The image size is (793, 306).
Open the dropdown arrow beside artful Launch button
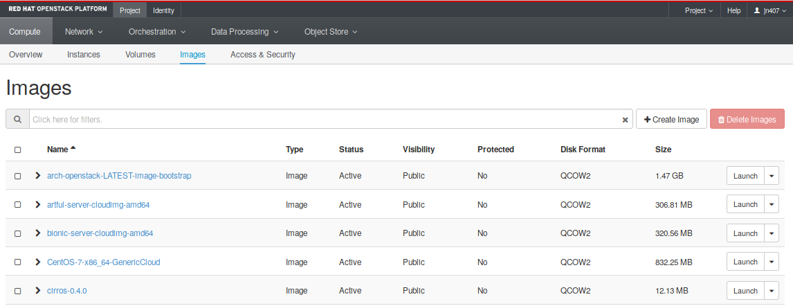(x=772, y=205)
